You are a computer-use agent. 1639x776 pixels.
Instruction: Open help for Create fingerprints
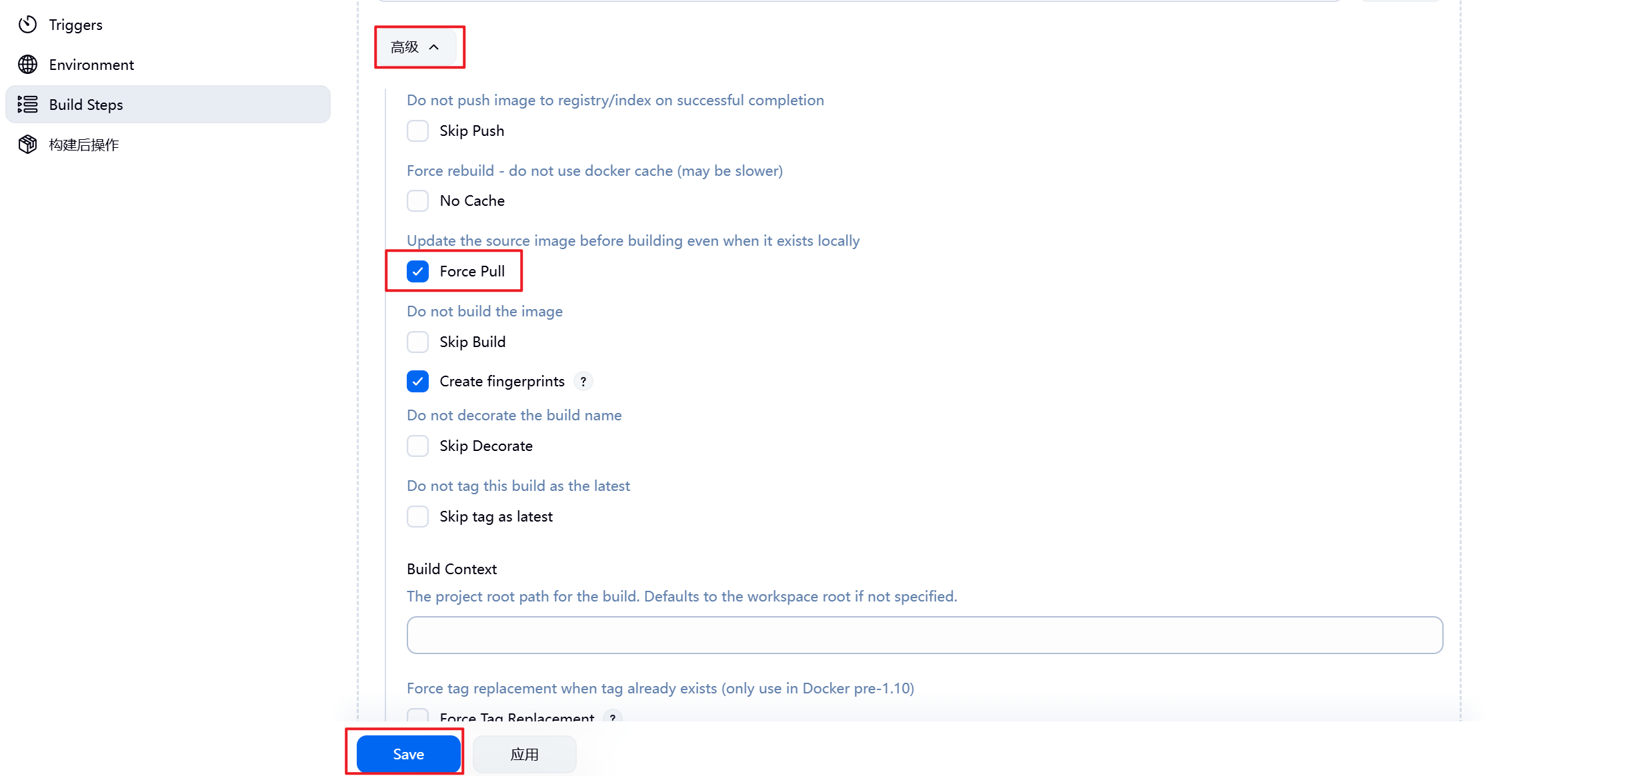pyautogui.click(x=583, y=382)
